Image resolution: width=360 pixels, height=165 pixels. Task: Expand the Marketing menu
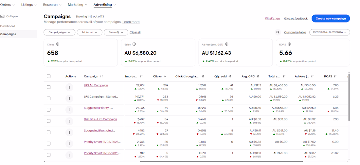(x=78, y=5)
